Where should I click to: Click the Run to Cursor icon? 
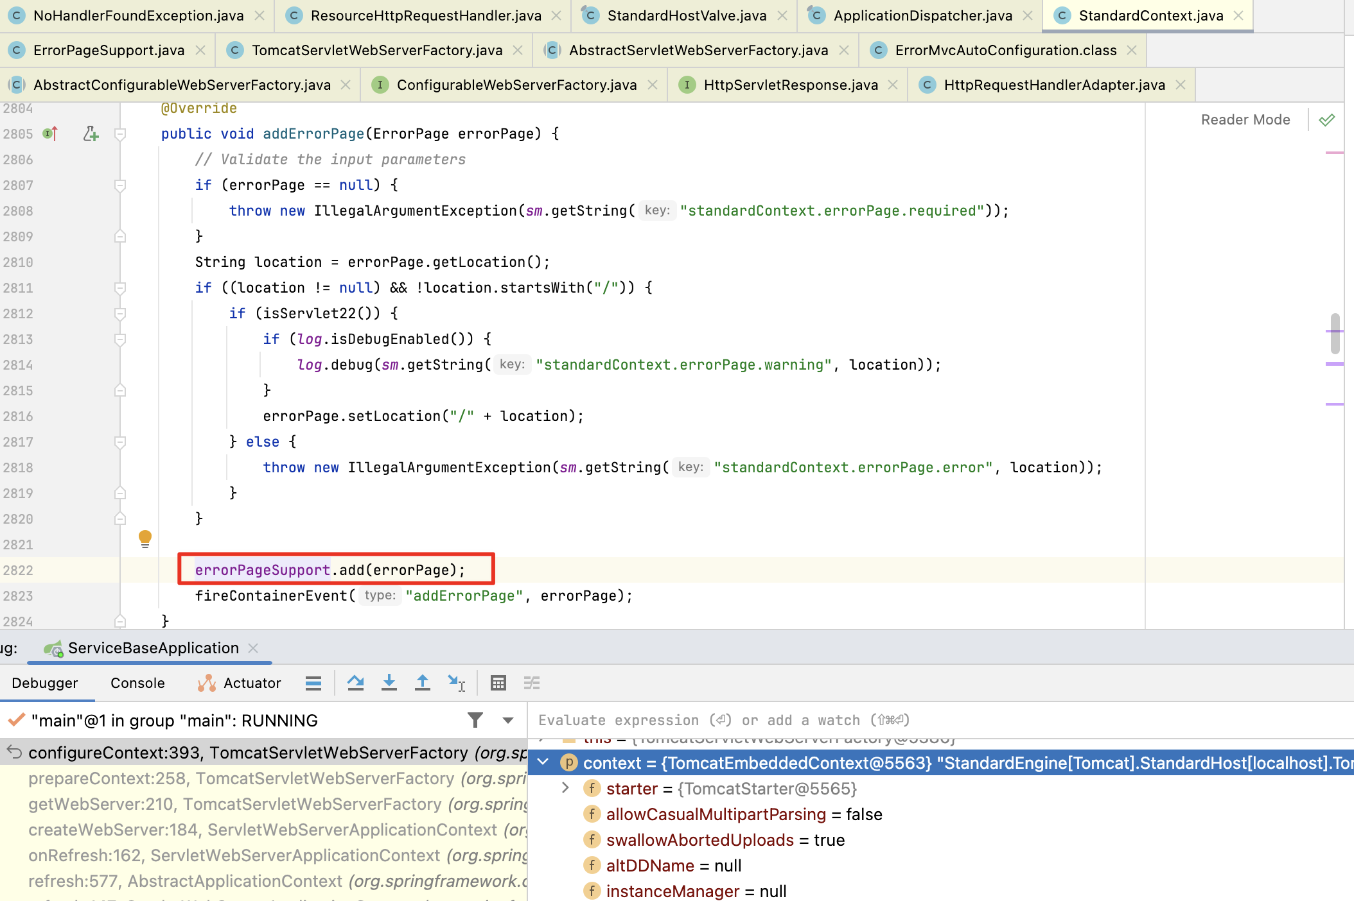(456, 683)
